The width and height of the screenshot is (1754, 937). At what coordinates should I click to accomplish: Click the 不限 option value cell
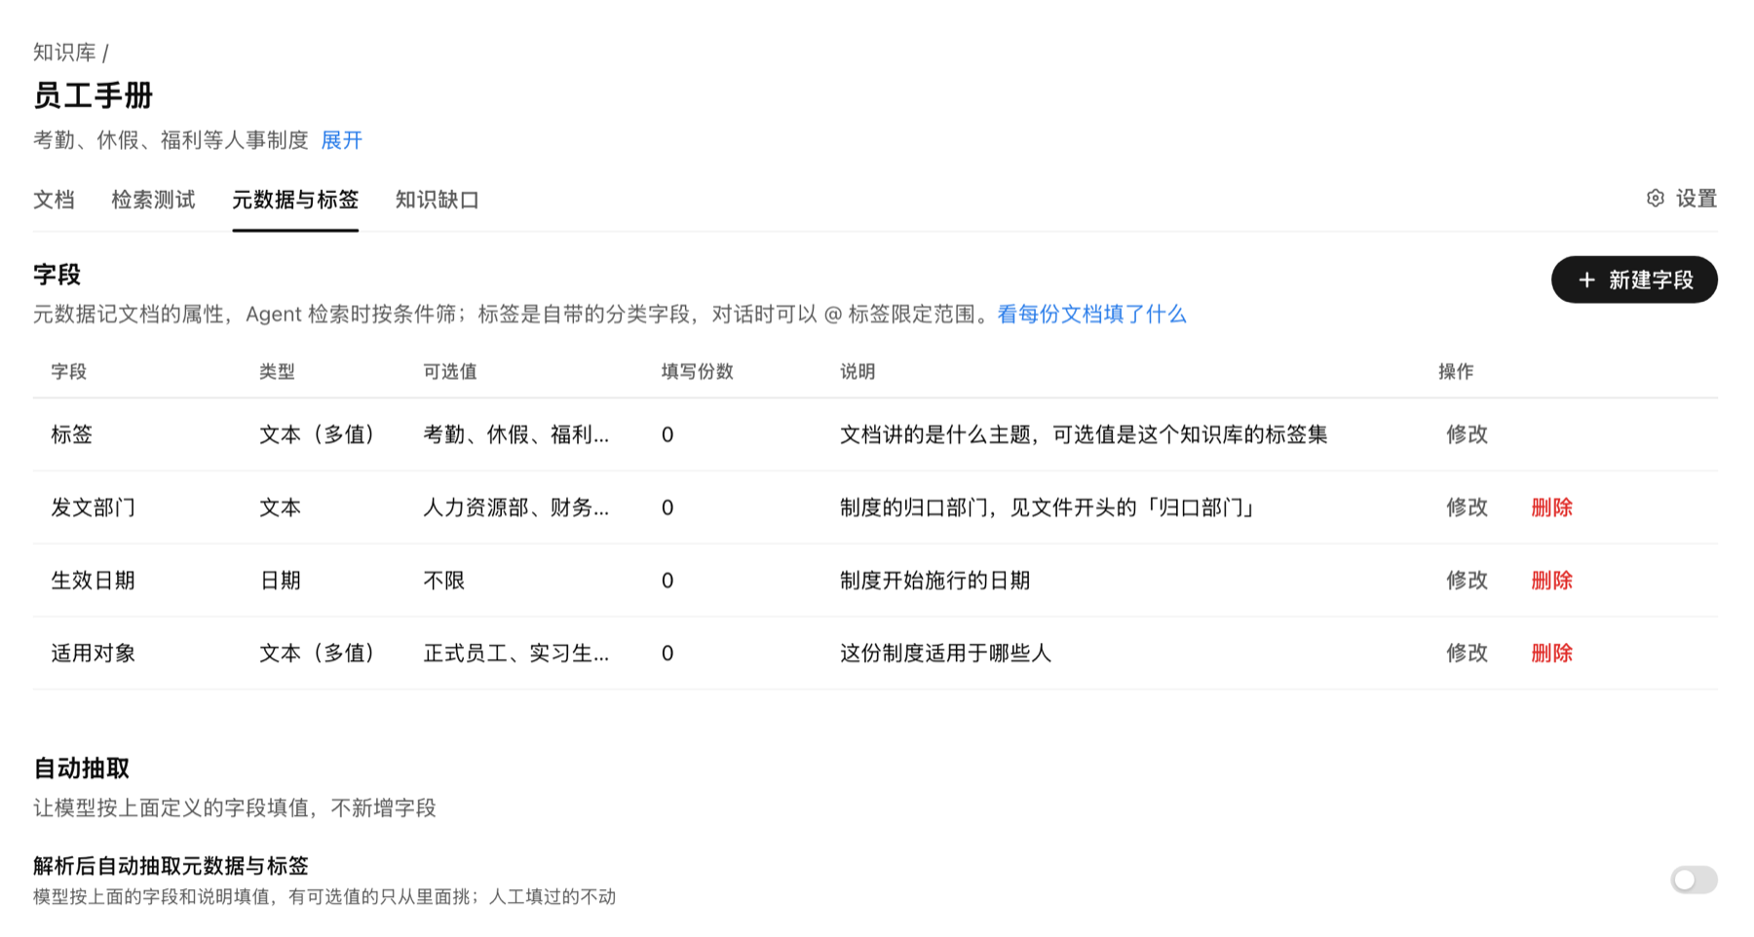point(444,581)
